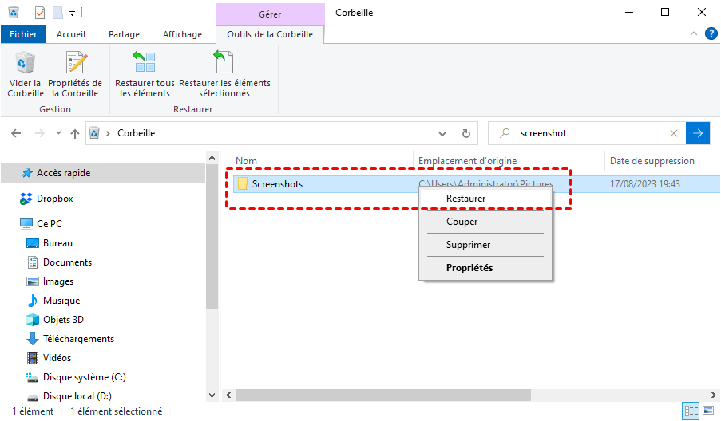This screenshot has width=721, height=421.
Task: Collapse the ribbon with the chevron
Action: (693, 34)
